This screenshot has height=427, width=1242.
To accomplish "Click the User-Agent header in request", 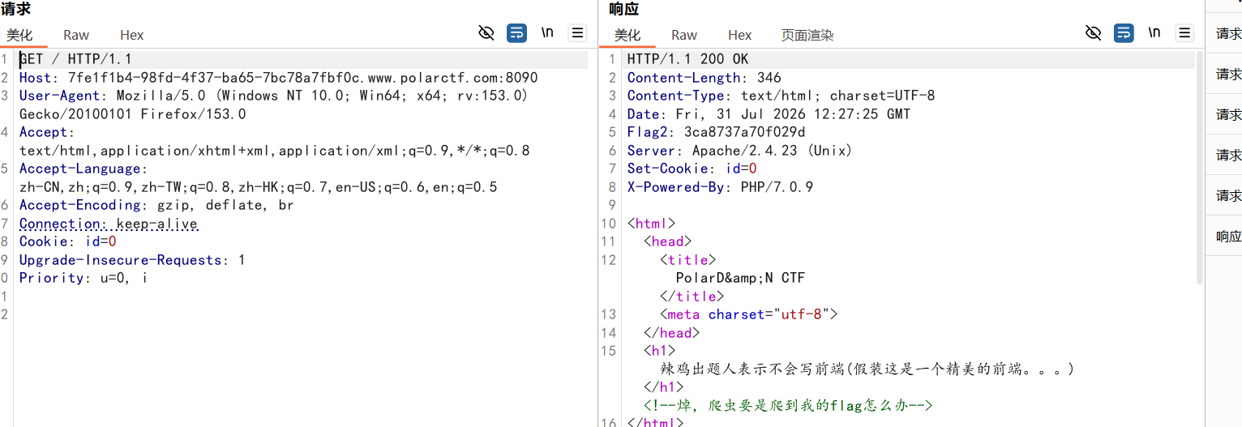I will pyautogui.click(x=274, y=96).
